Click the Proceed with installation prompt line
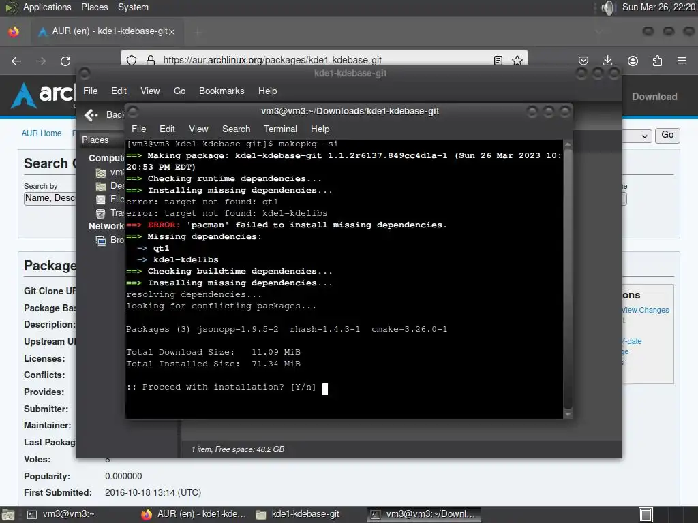This screenshot has width=698, height=523. tap(221, 387)
